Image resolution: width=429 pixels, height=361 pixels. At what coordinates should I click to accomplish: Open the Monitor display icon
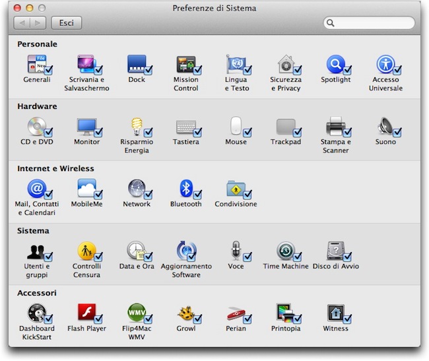(x=86, y=127)
